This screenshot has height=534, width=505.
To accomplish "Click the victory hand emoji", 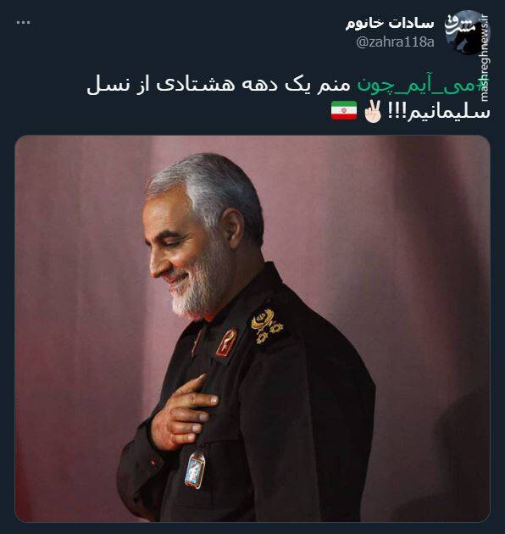I will 373,111.
